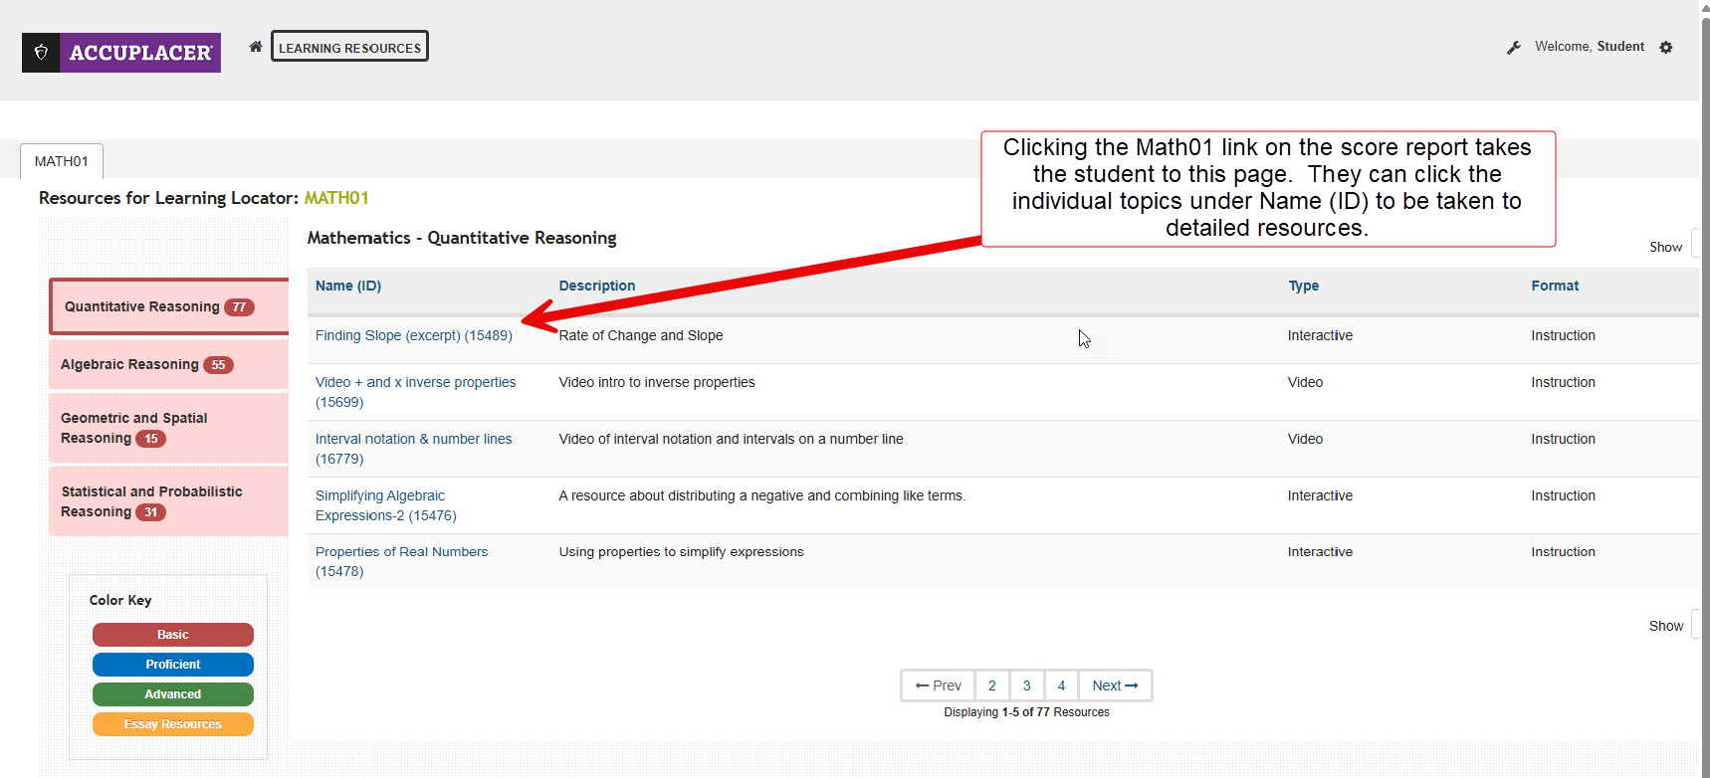1710x778 pixels.
Task: Click the ACCUPLACER logo
Action: point(121,53)
